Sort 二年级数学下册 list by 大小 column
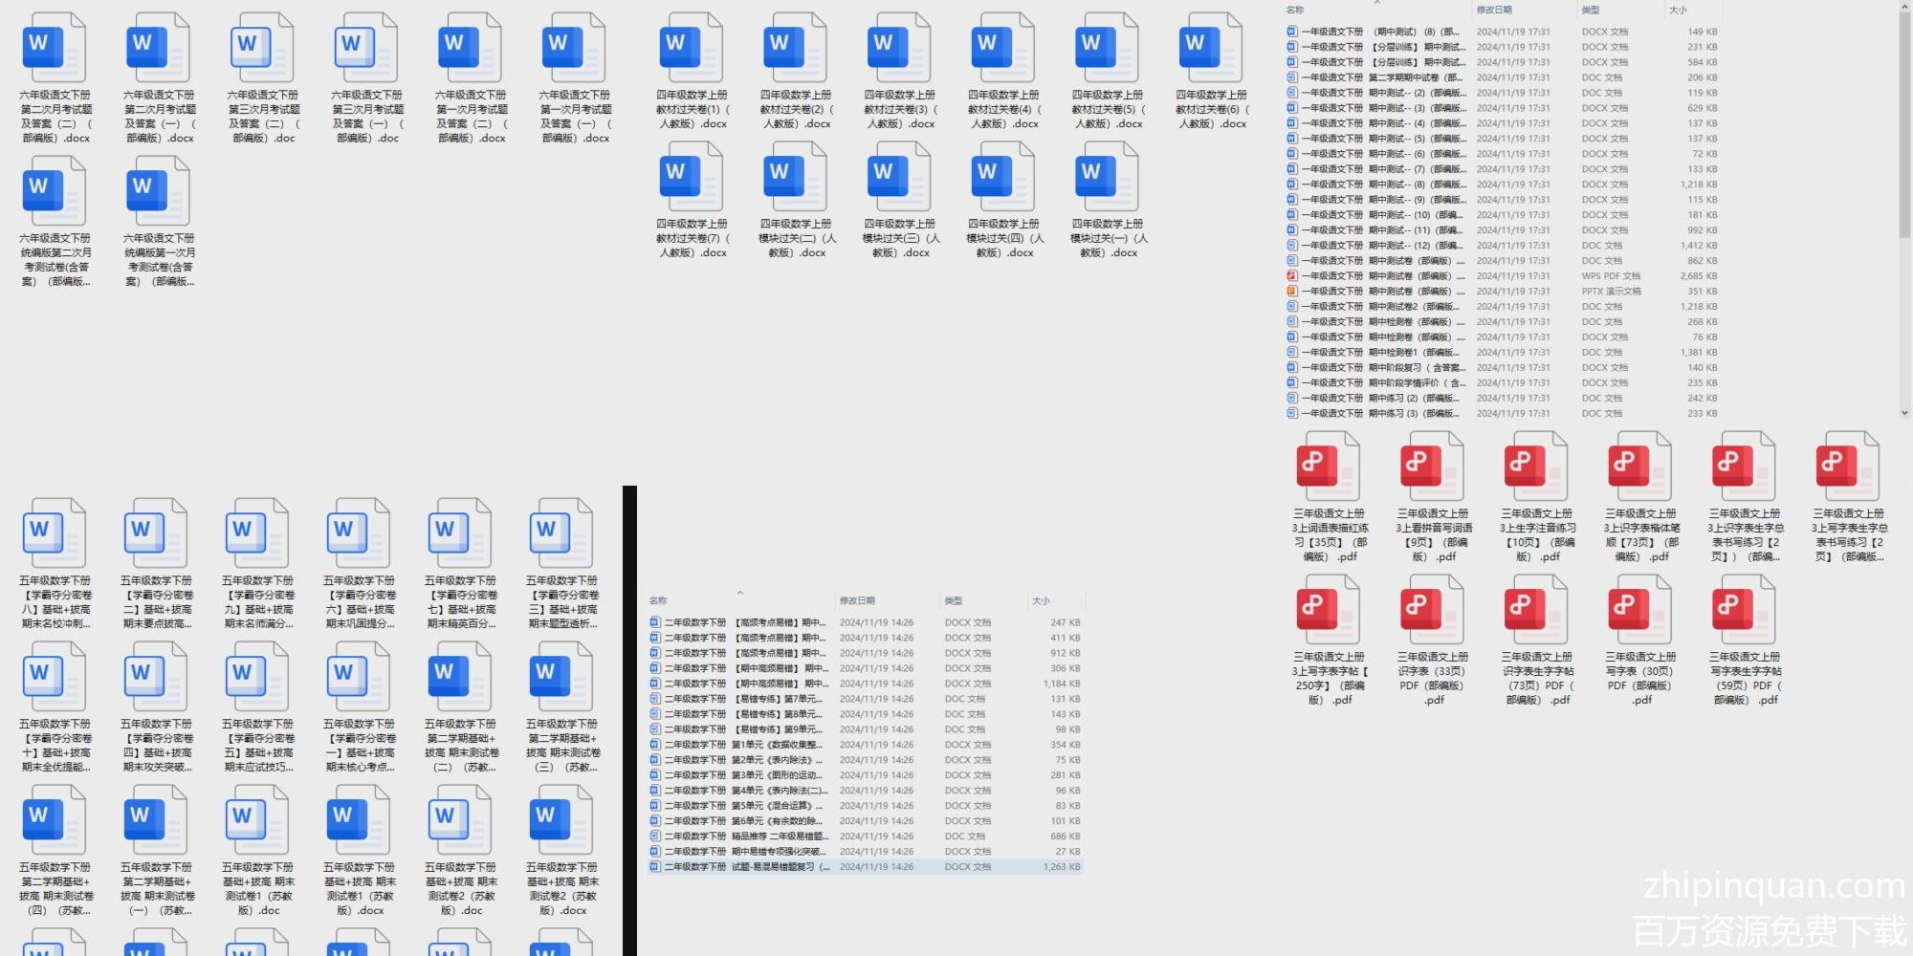This screenshot has width=1913, height=956. coord(1041,600)
